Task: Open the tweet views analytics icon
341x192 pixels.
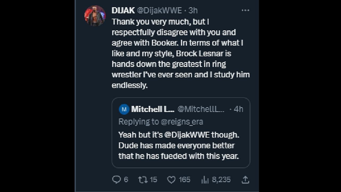Action: [x=205, y=180]
